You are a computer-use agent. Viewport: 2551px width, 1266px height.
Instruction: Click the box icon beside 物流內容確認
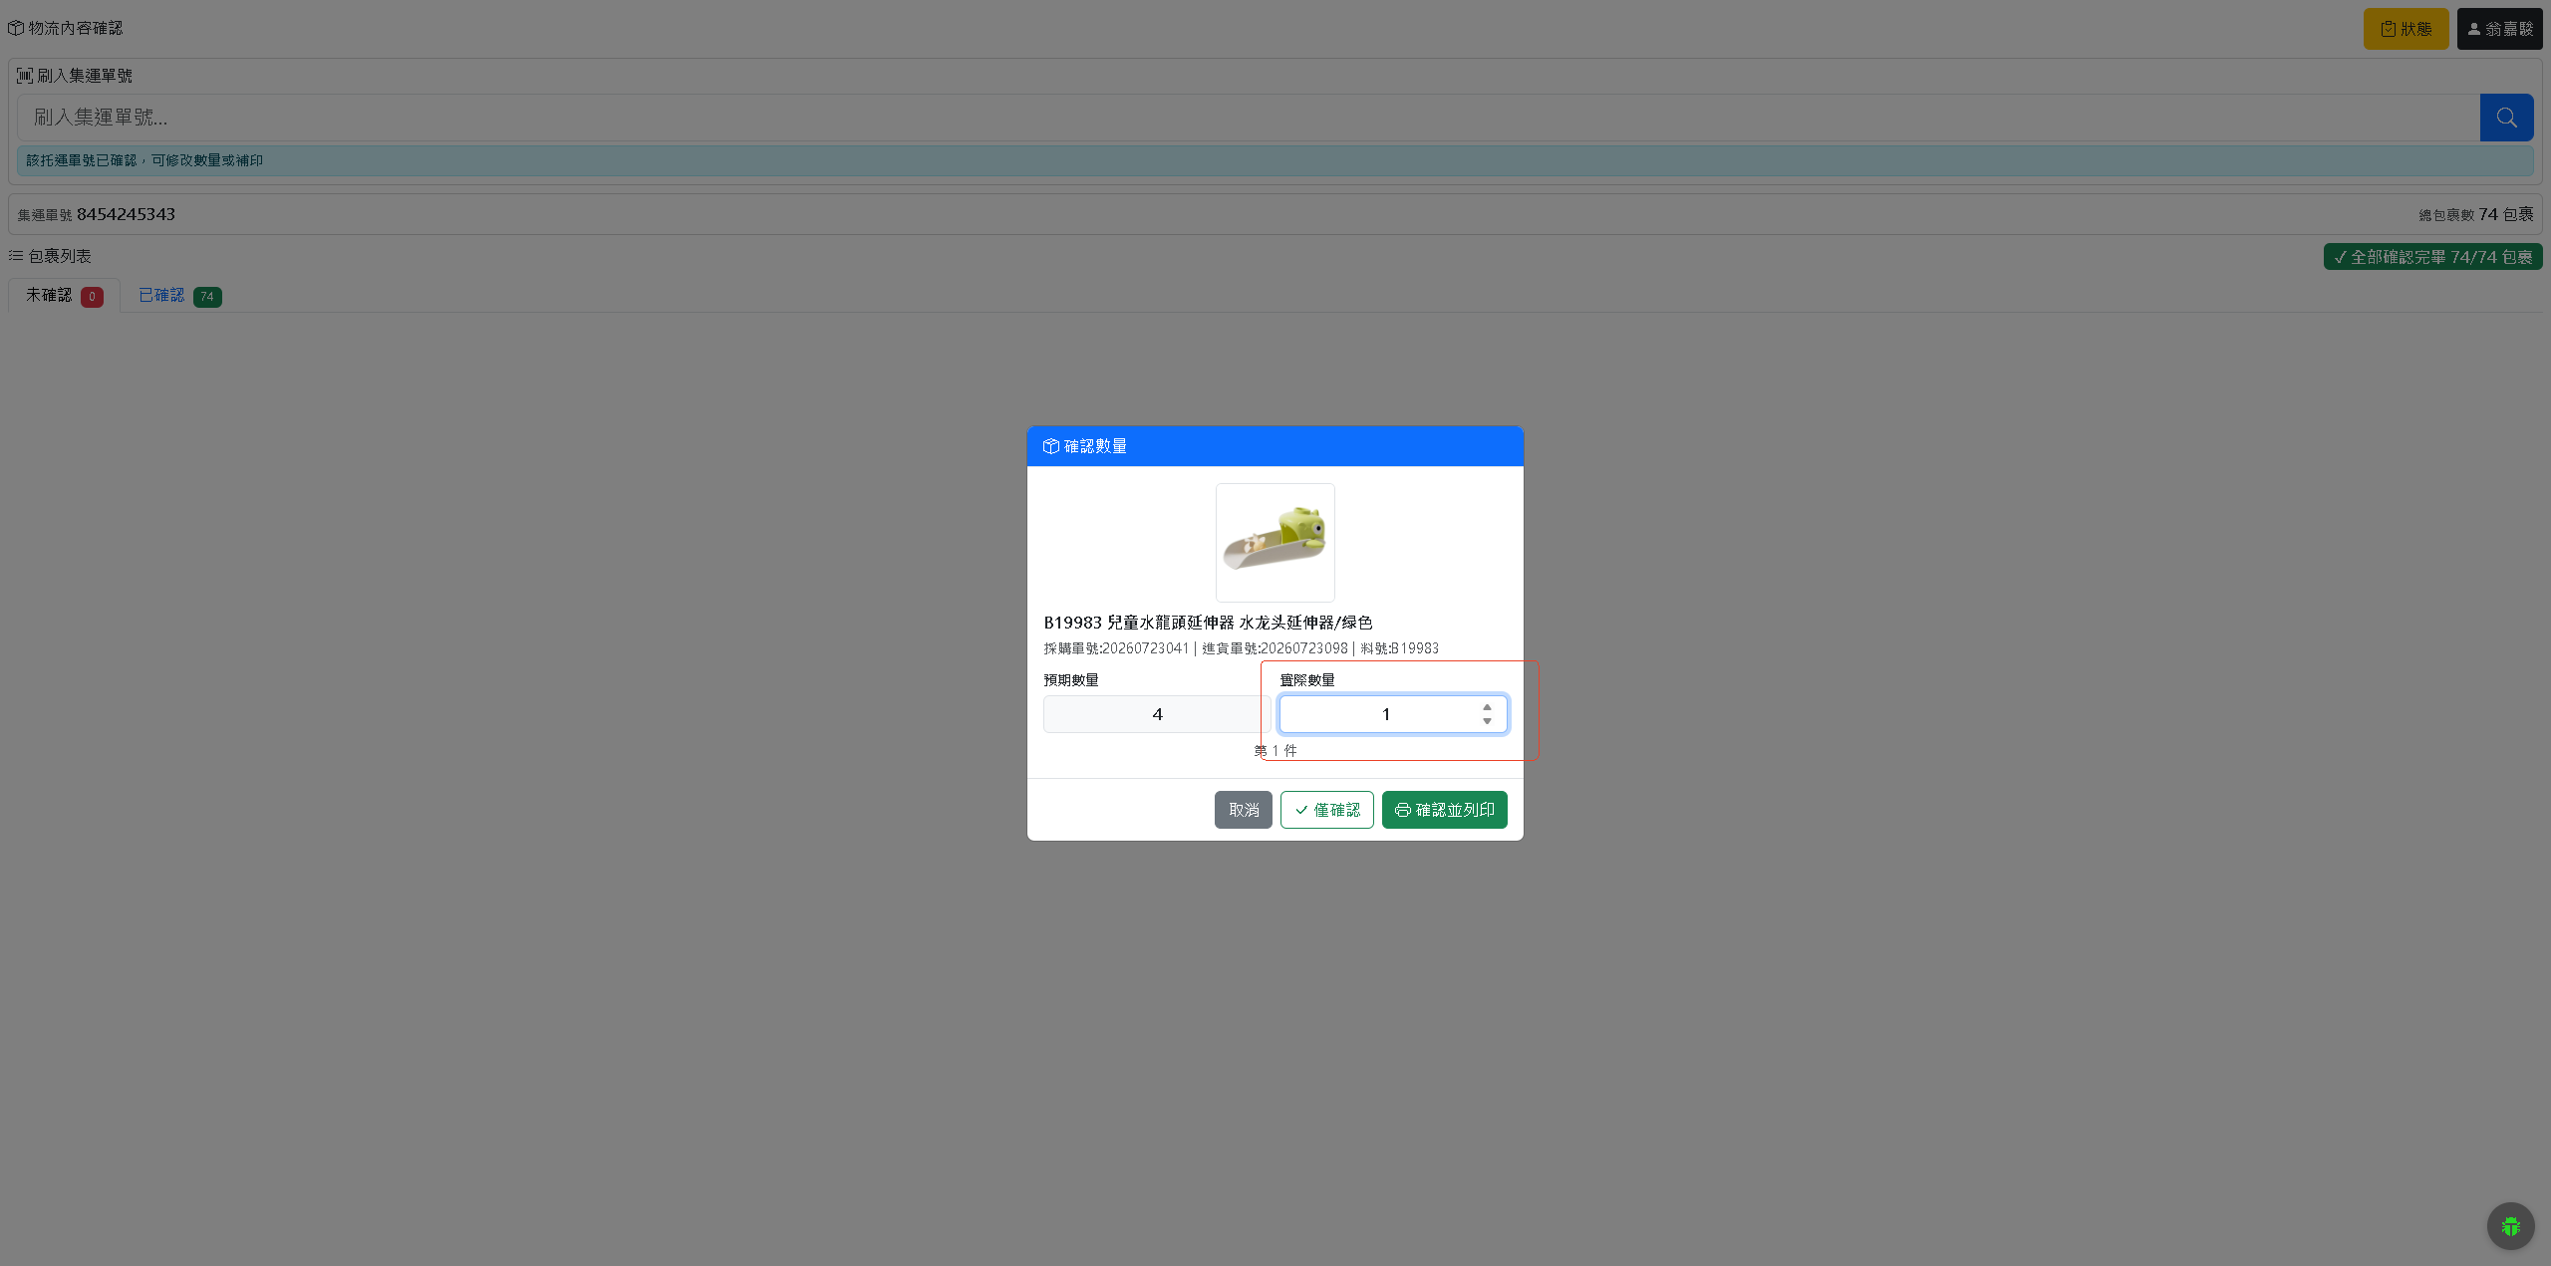point(16,28)
